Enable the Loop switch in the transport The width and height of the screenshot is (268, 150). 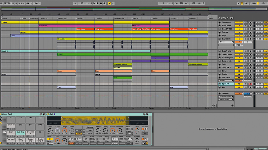(x=181, y=3)
